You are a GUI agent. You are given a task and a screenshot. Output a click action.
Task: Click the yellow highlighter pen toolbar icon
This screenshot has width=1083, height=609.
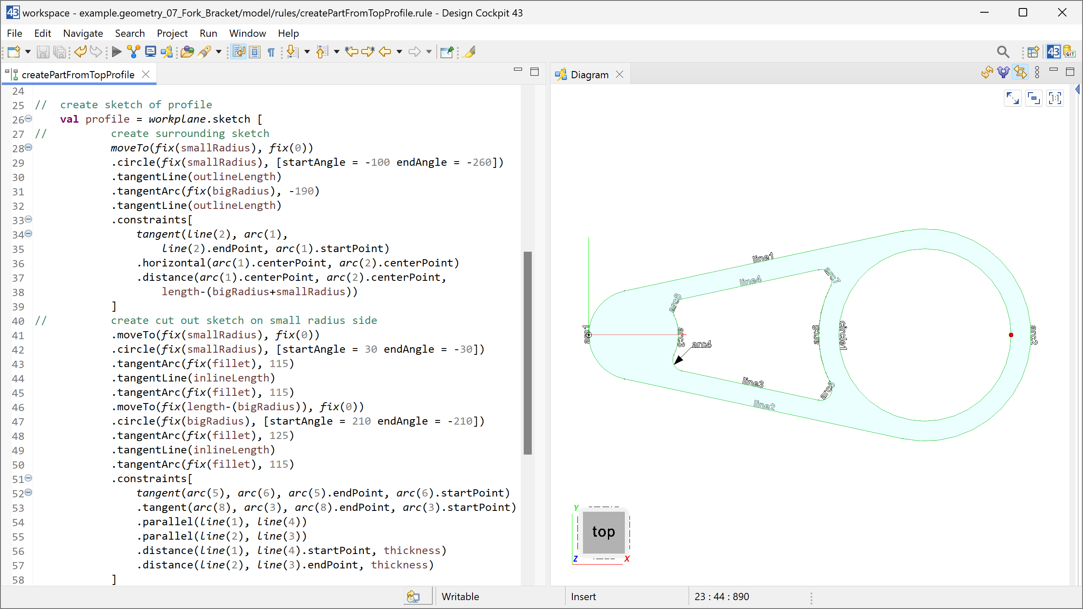click(x=469, y=52)
